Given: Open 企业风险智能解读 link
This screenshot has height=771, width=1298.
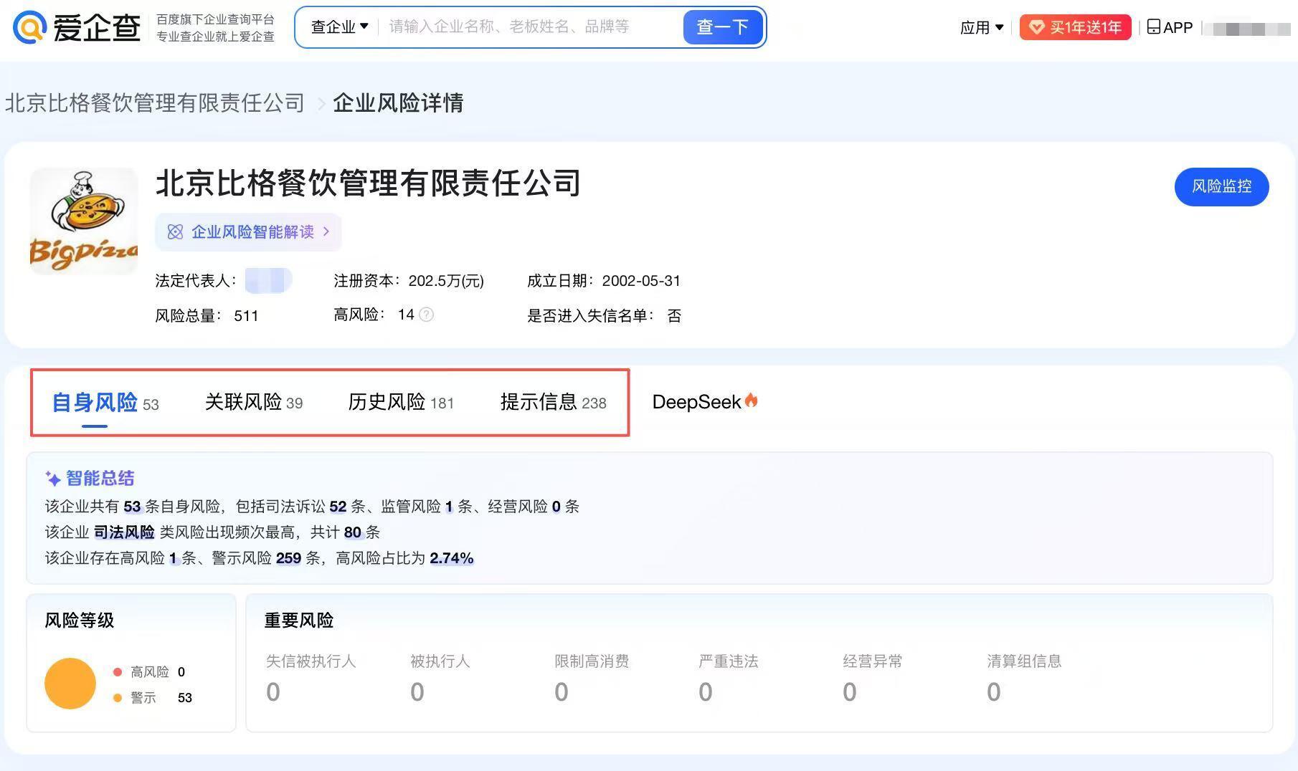Looking at the screenshot, I should (248, 232).
